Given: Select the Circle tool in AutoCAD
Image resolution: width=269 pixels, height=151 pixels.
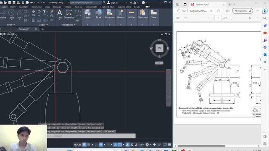Looking at the screenshot, I should pyautogui.click(x=11, y=14).
